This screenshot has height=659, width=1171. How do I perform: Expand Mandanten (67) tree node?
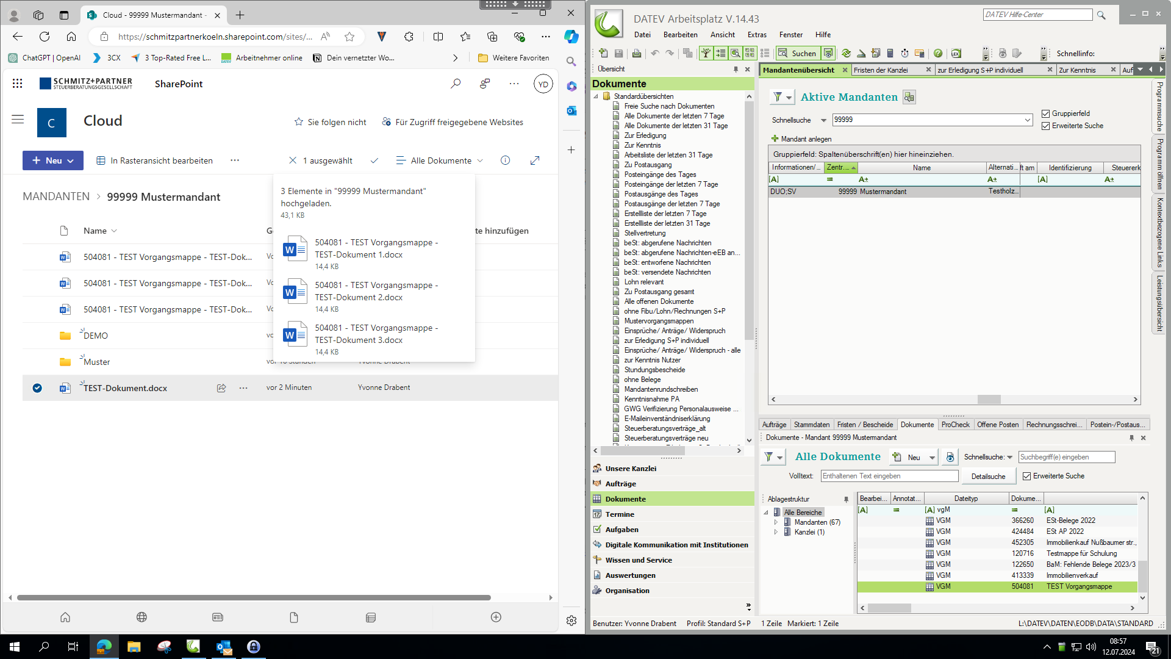tap(776, 522)
